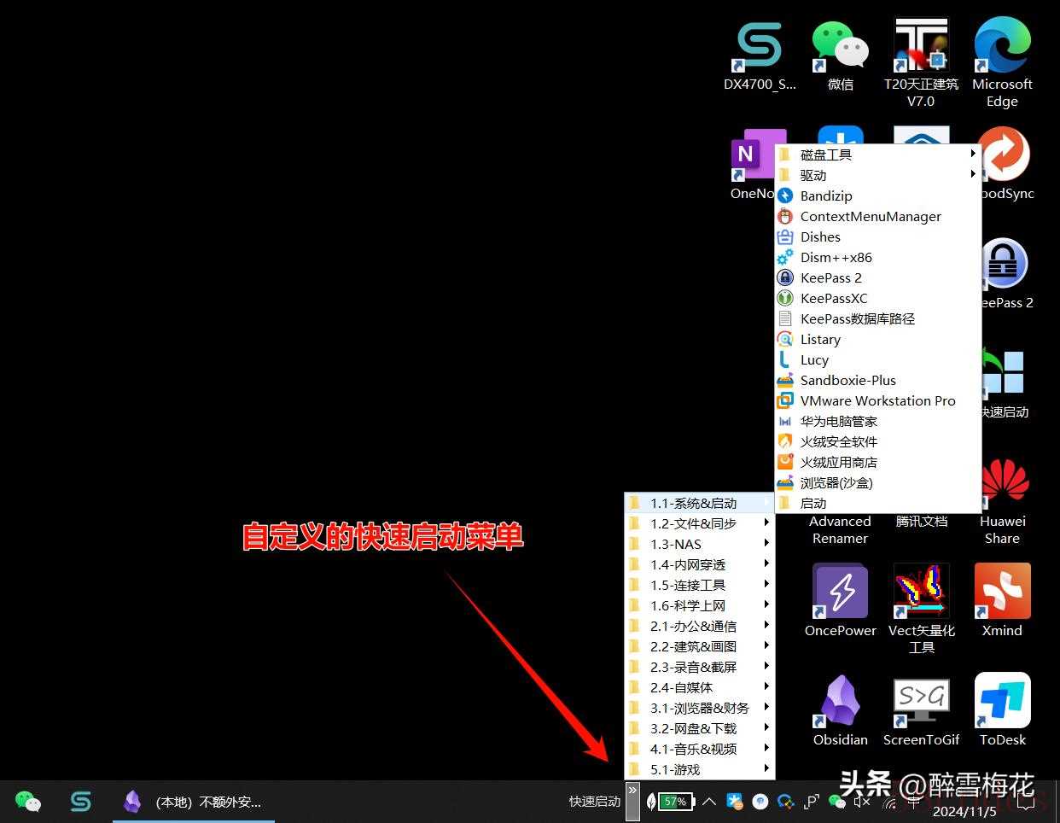Open 2.4-自媒体 menu entry
This screenshot has height=823, width=1060.
point(699,687)
